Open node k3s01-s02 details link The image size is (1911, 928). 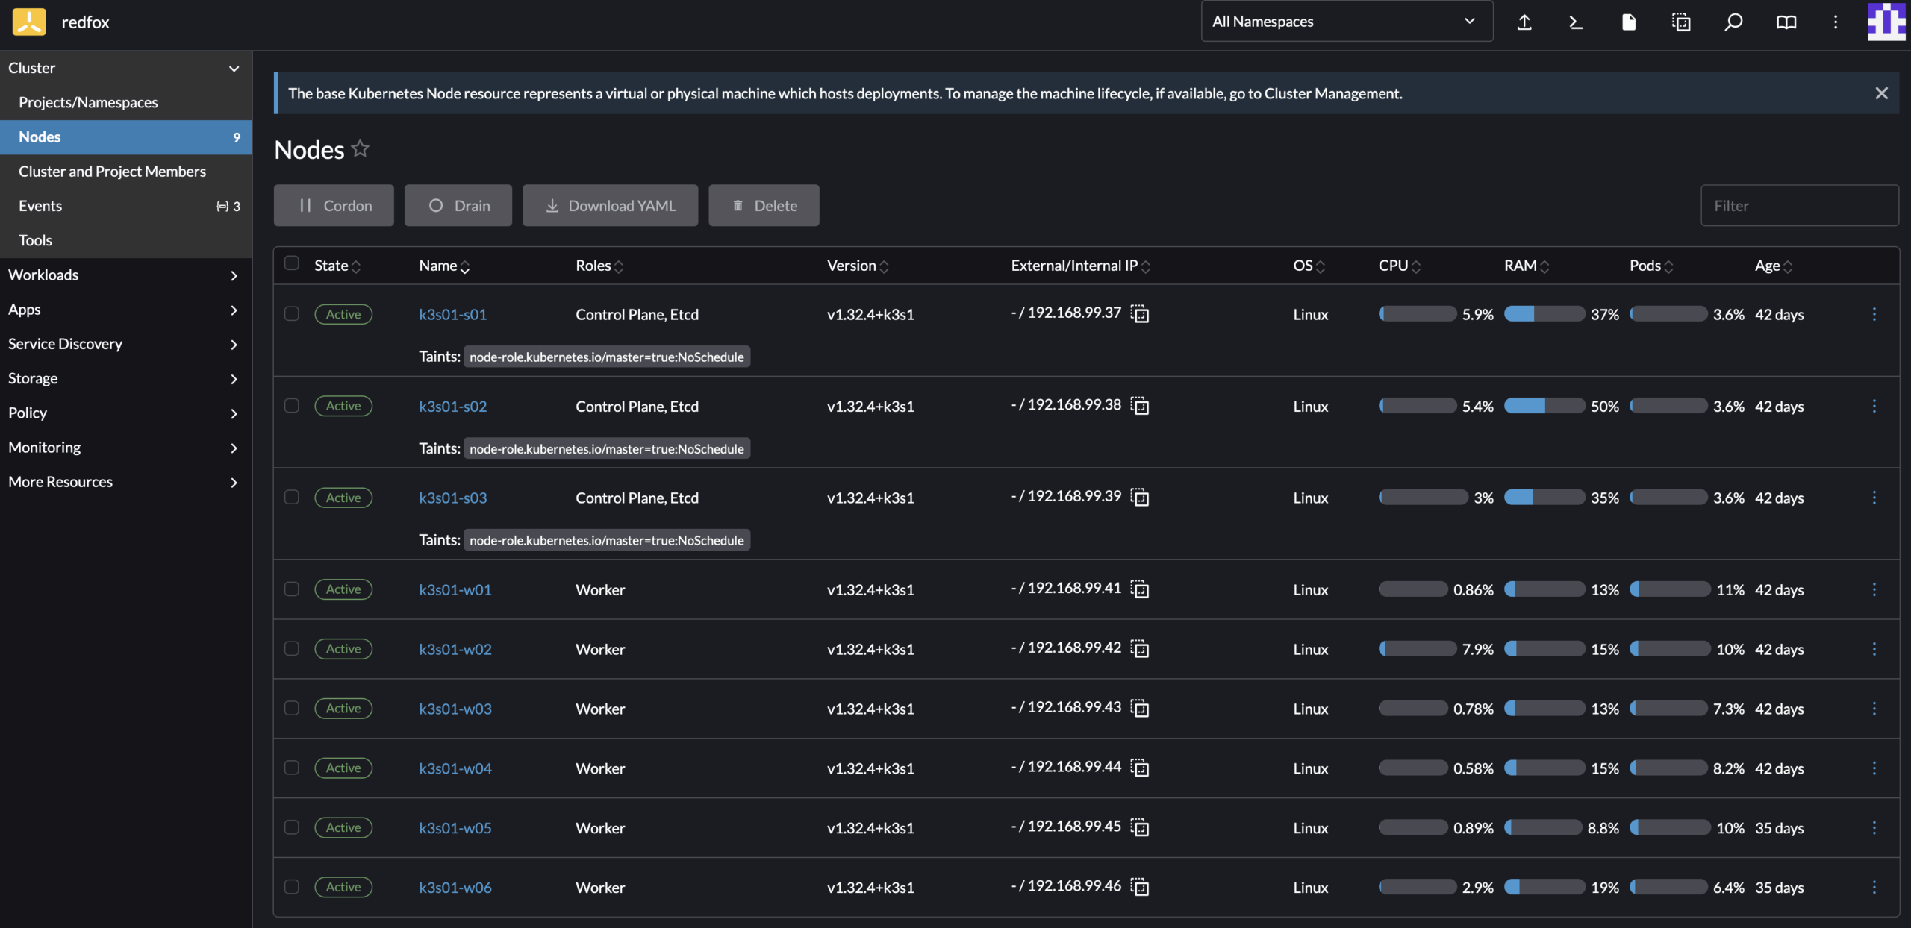point(452,406)
